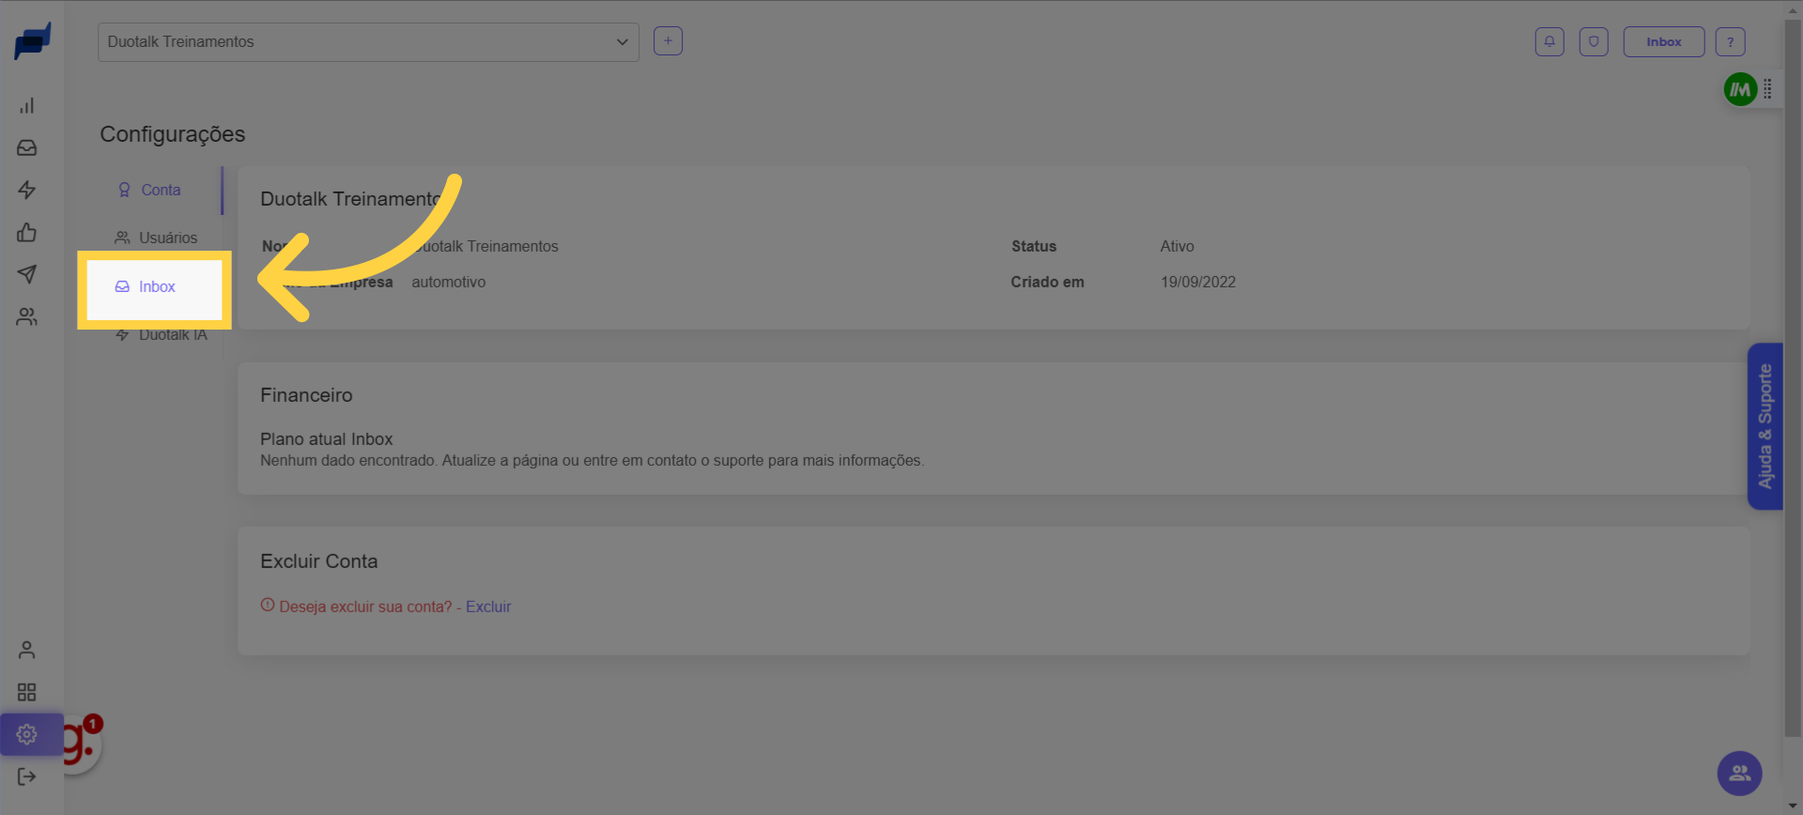Open the Ajuda & Suporte side panel
This screenshot has width=1803, height=815.
[1764, 426]
